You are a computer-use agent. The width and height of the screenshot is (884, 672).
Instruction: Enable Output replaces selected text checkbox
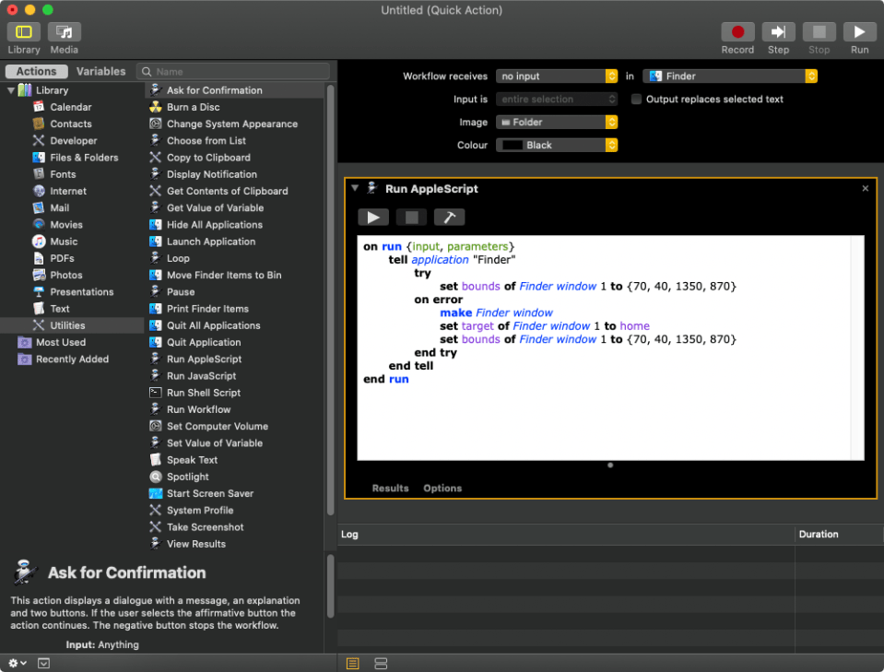[637, 100]
